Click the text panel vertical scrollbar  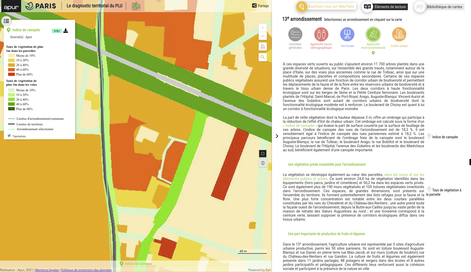point(470,162)
